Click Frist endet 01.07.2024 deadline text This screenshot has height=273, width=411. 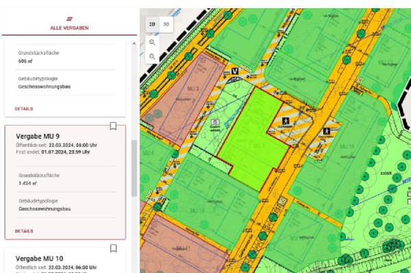(x=53, y=152)
